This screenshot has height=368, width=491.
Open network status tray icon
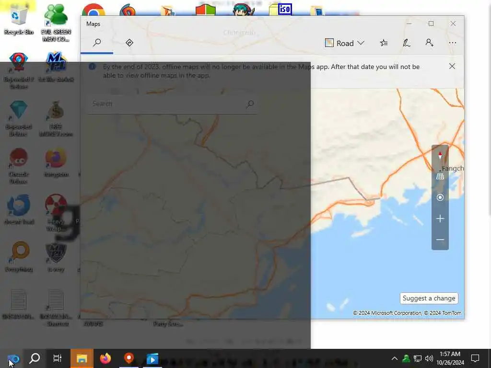pyautogui.click(x=418, y=358)
